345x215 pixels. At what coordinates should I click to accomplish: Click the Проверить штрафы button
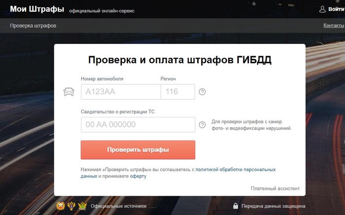(138, 150)
